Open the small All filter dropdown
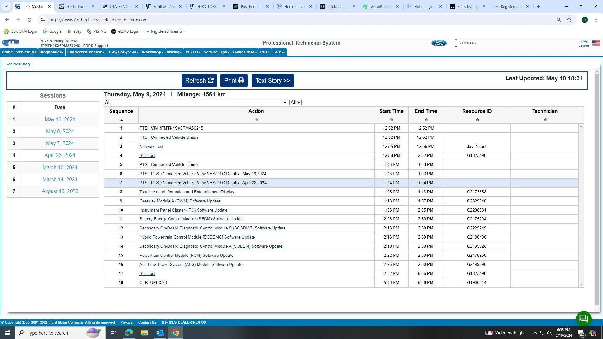603x339 pixels. 295,103
